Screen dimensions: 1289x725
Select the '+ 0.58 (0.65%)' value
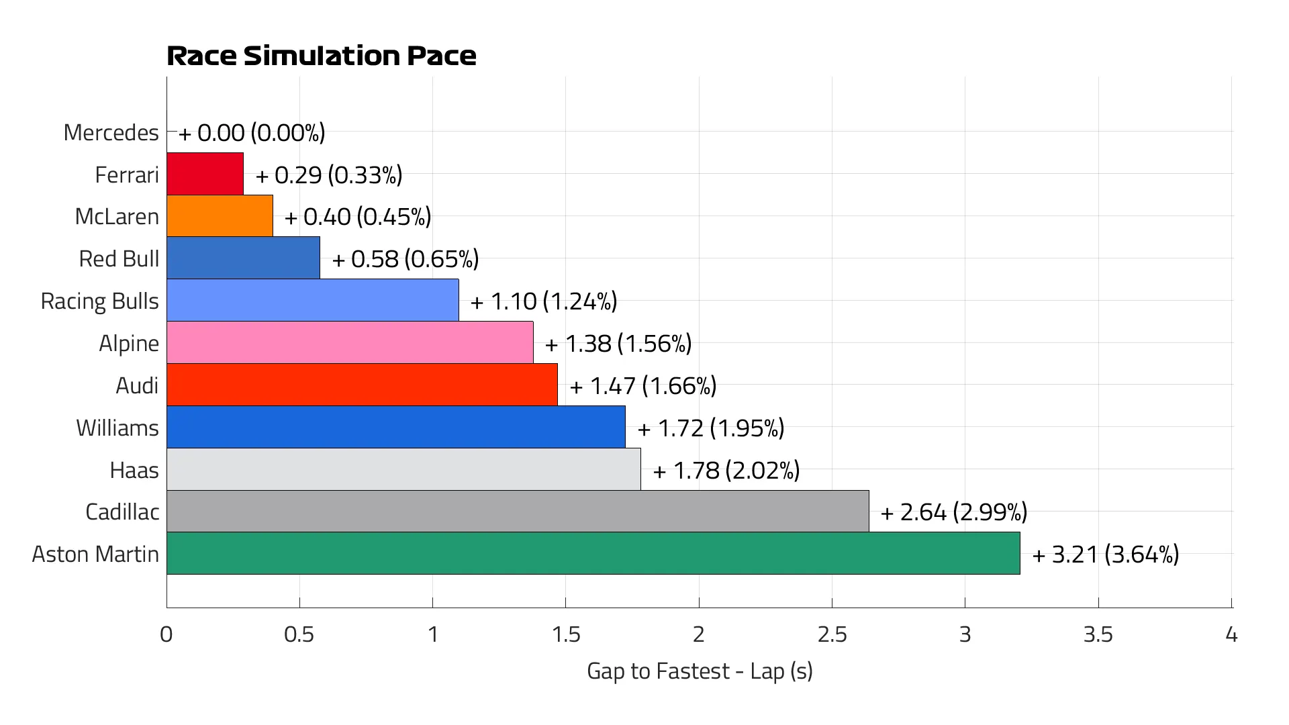405,259
